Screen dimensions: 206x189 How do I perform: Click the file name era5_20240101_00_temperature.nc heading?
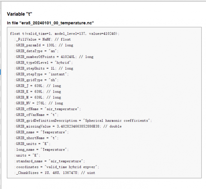[x=51, y=23]
